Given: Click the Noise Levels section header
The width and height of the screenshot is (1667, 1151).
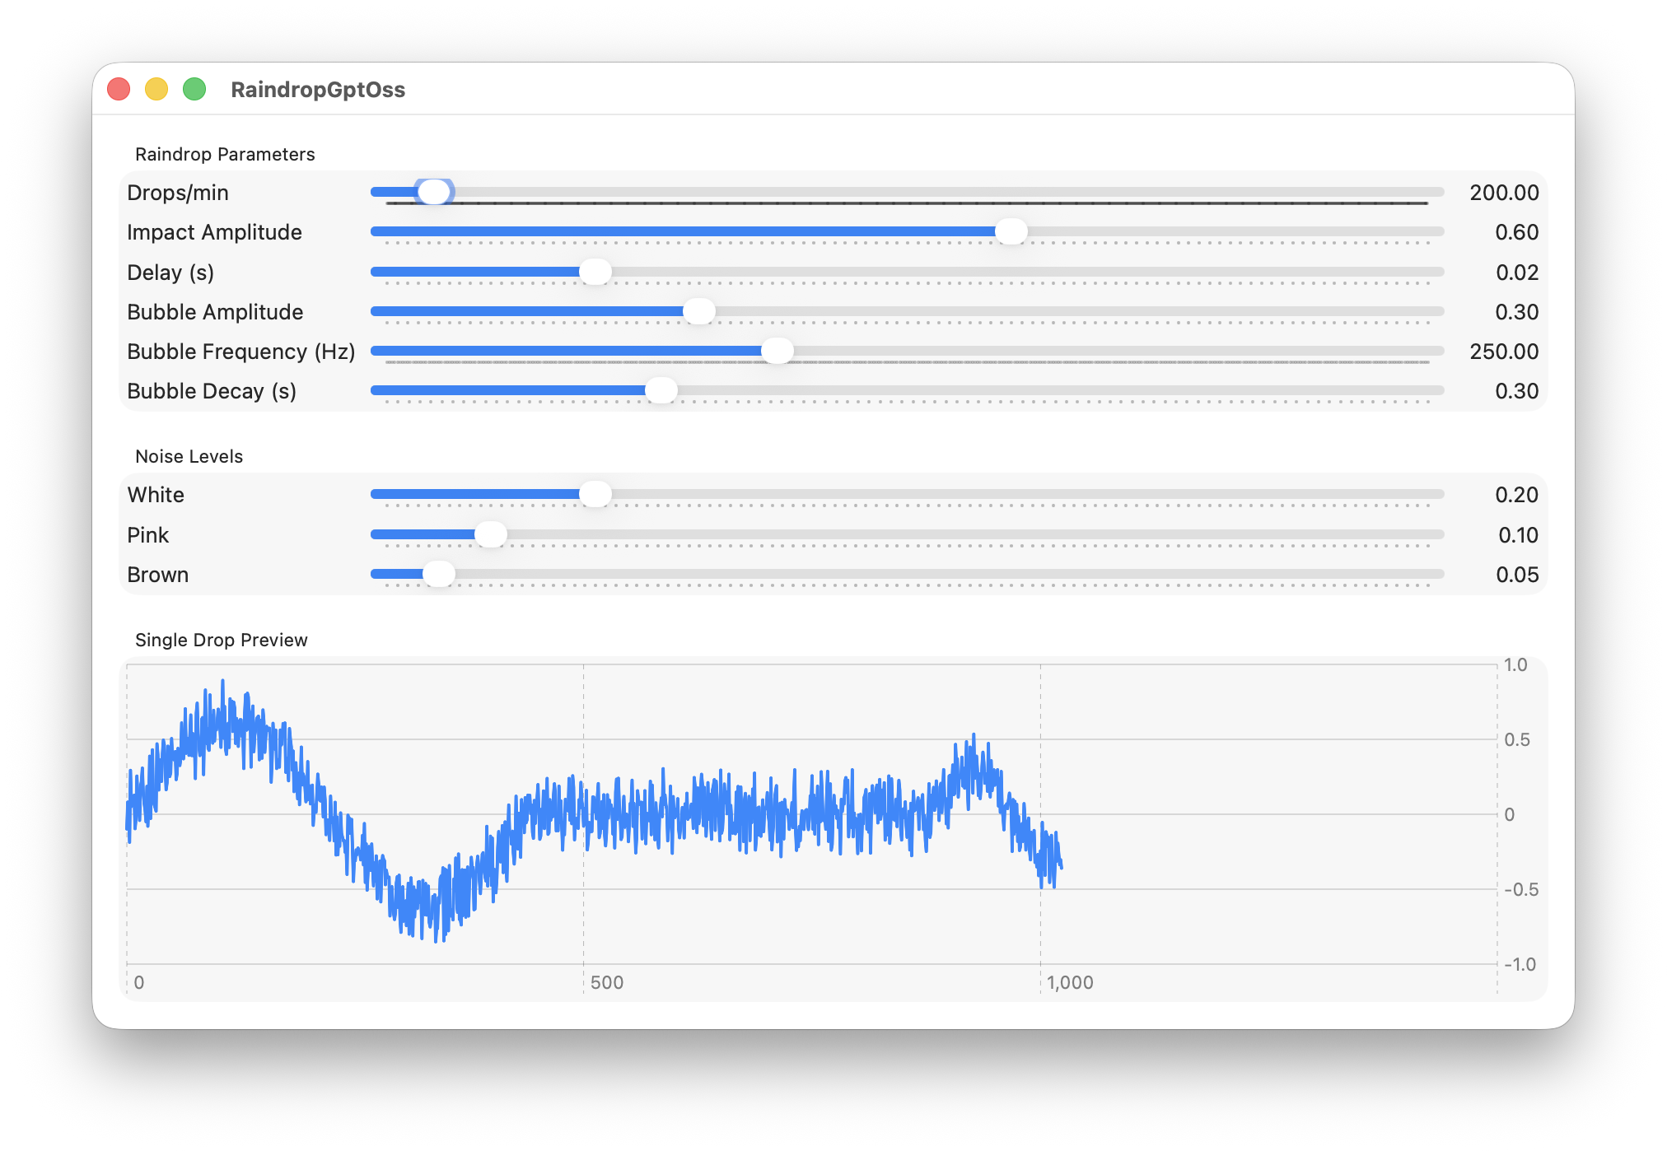Looking at the screenshot, I should (x=189, y=456).
